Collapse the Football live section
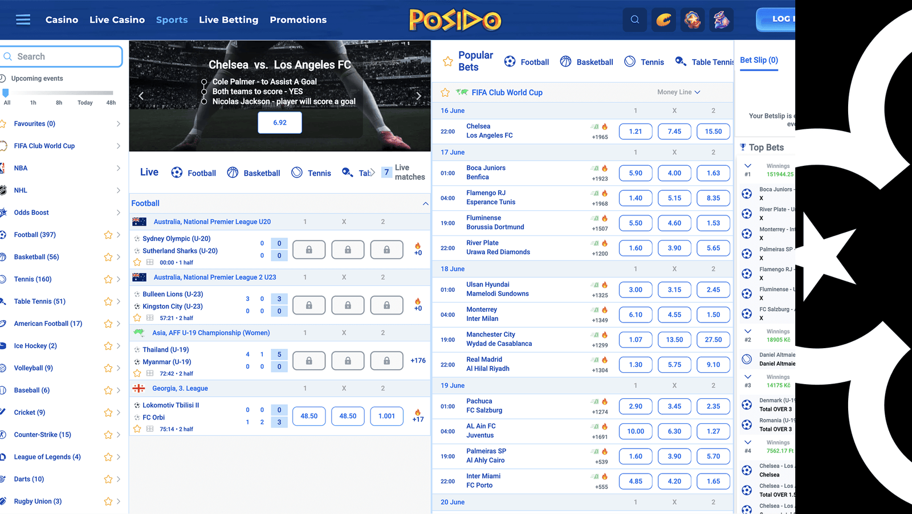This screenshot has height=514, width=912. (425, 203)
